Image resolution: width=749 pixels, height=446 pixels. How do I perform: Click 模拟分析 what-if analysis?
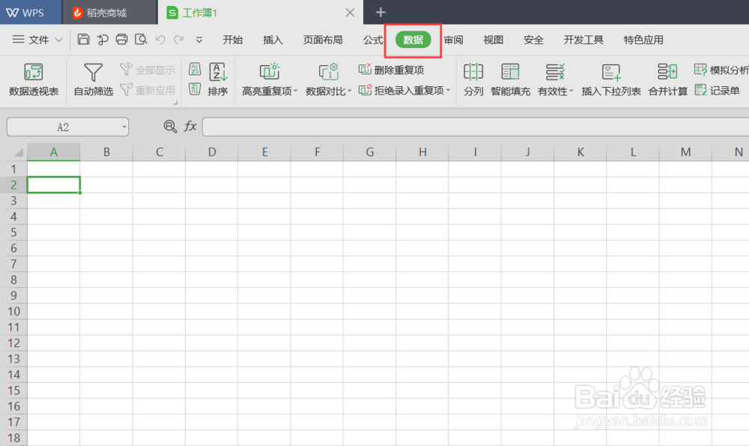721,70
